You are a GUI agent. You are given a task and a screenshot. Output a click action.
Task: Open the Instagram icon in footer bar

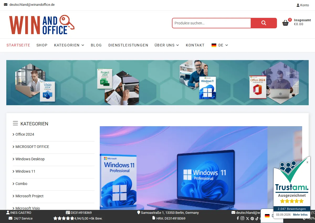[243, 218]
